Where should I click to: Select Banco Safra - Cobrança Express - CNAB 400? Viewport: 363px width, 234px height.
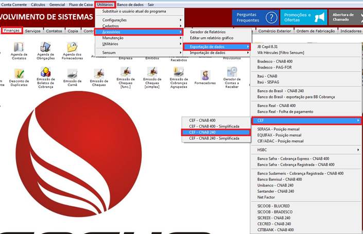pos(306,159)
